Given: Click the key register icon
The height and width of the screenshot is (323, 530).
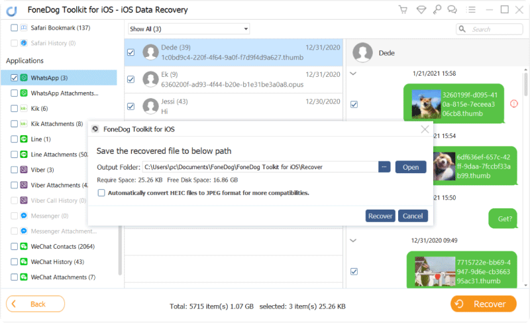Looking at the screenshot, I should [437, 9].
